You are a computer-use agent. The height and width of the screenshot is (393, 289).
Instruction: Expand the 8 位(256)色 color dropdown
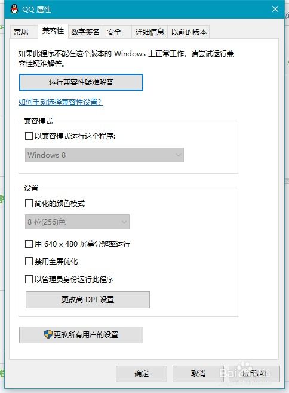77,222
